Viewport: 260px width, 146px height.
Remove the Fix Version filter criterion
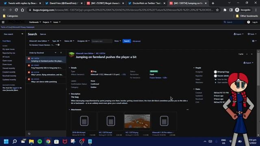(58, 45)
